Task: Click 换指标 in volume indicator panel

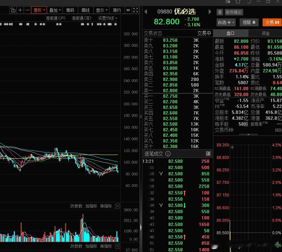Action: (x=106, y=206)
